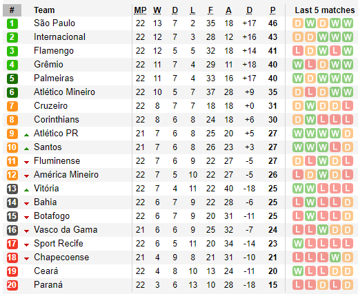Click the Last 5 matches header
The width and height of the screenshot is (358, 294).
tap(325, 10)
